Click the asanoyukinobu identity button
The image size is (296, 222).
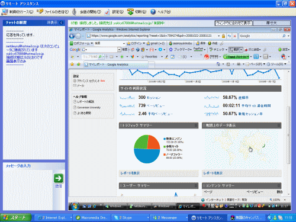(x=181, y=43)
